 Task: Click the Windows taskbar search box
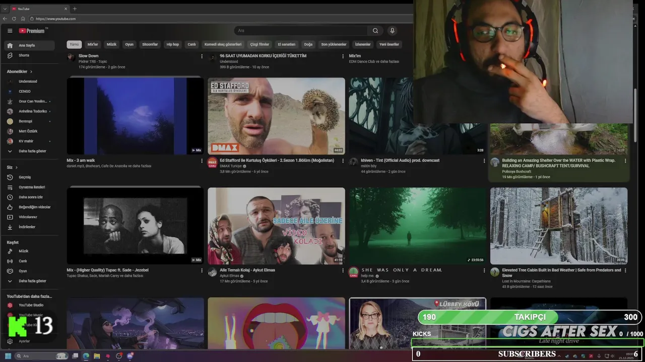[x=42, y=356]
